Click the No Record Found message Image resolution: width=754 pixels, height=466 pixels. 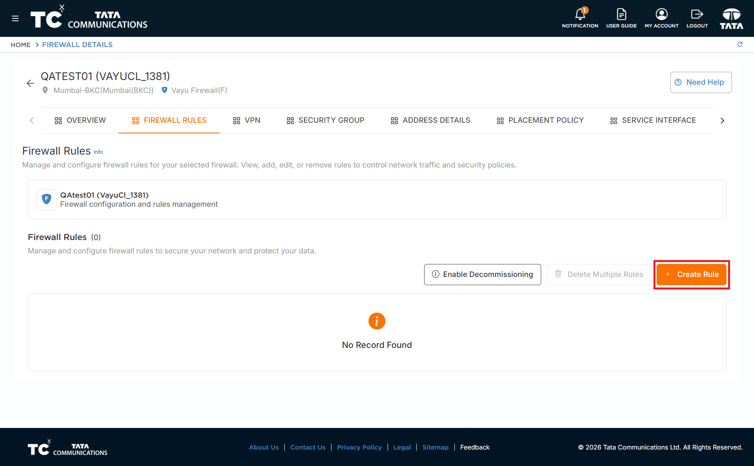[x=377, y=345]
